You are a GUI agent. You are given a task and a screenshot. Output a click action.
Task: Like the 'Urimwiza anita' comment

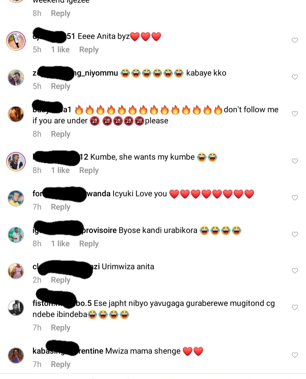[295, 271]
